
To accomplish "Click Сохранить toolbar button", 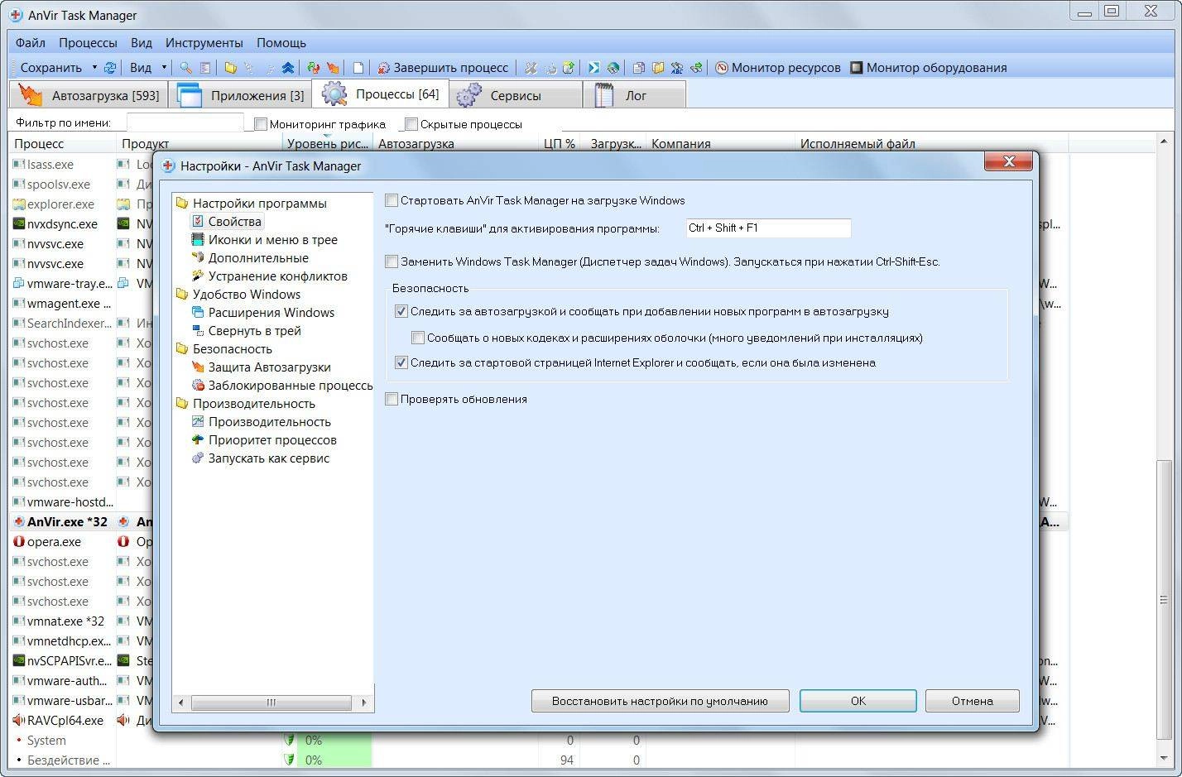I will (50, 68).
